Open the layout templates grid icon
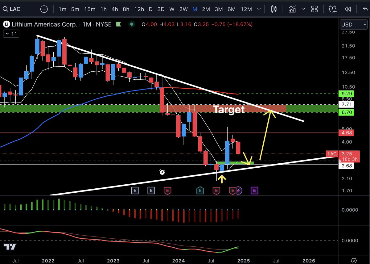The height and width of the screenshot is (264, 370). (314, 9)
